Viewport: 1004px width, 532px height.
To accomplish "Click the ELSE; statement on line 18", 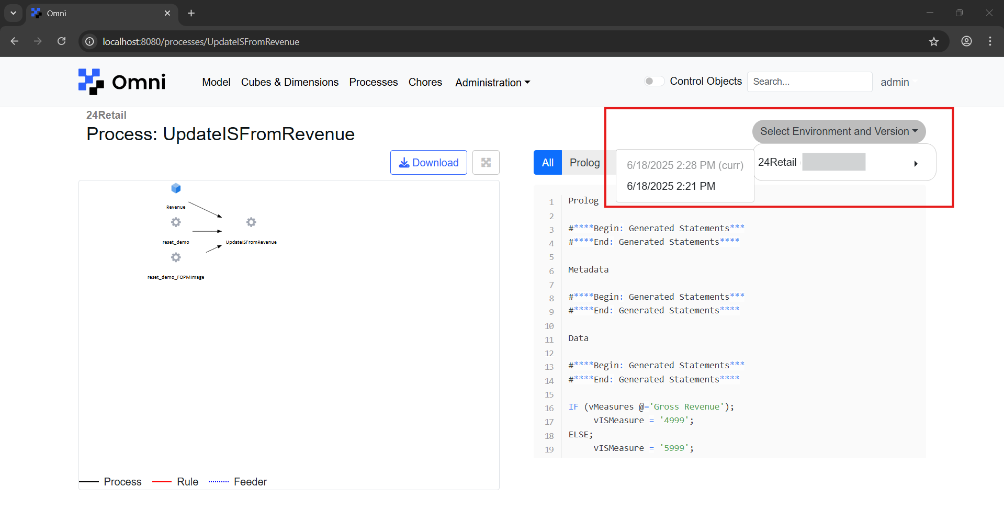I will tap(581, 434).
